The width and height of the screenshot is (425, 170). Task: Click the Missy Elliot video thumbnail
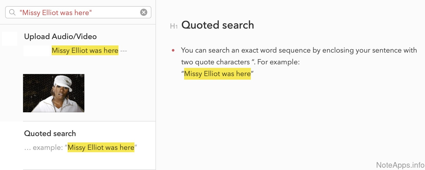[54, 93]
